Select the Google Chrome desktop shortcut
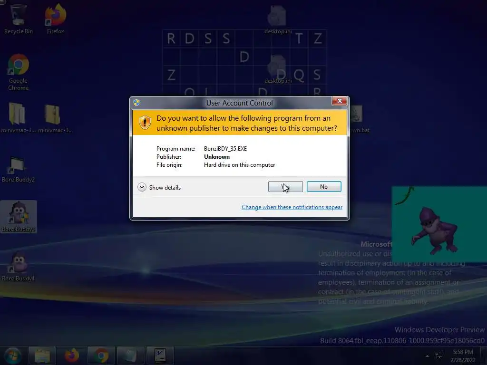Viewport: 487px width, 365px height. tap(19, 72)
